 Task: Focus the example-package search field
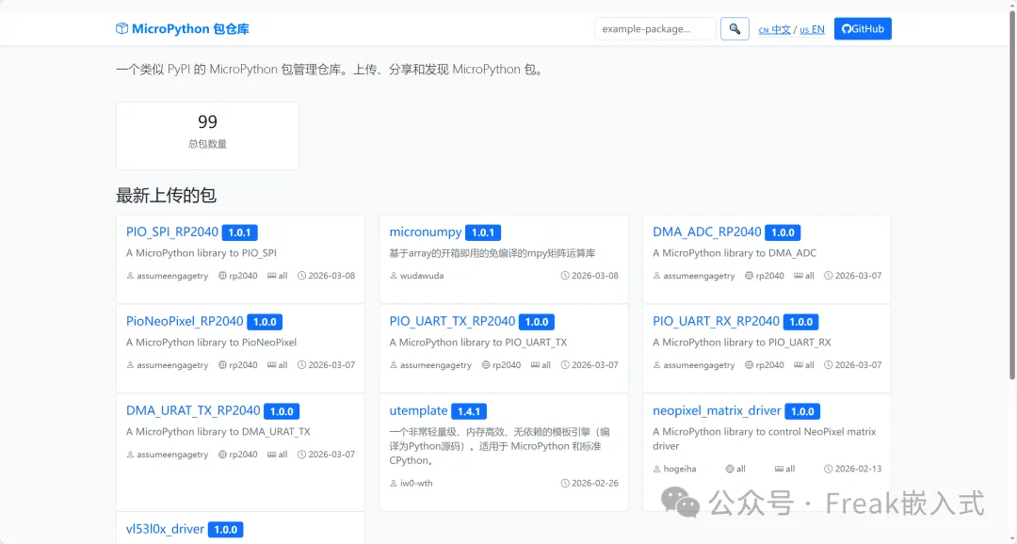pyautogui.click(x=655, y=28)
